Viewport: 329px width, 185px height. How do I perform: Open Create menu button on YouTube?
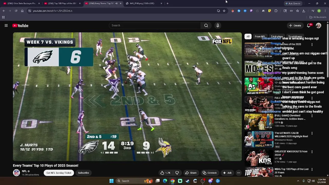point(295,25)
